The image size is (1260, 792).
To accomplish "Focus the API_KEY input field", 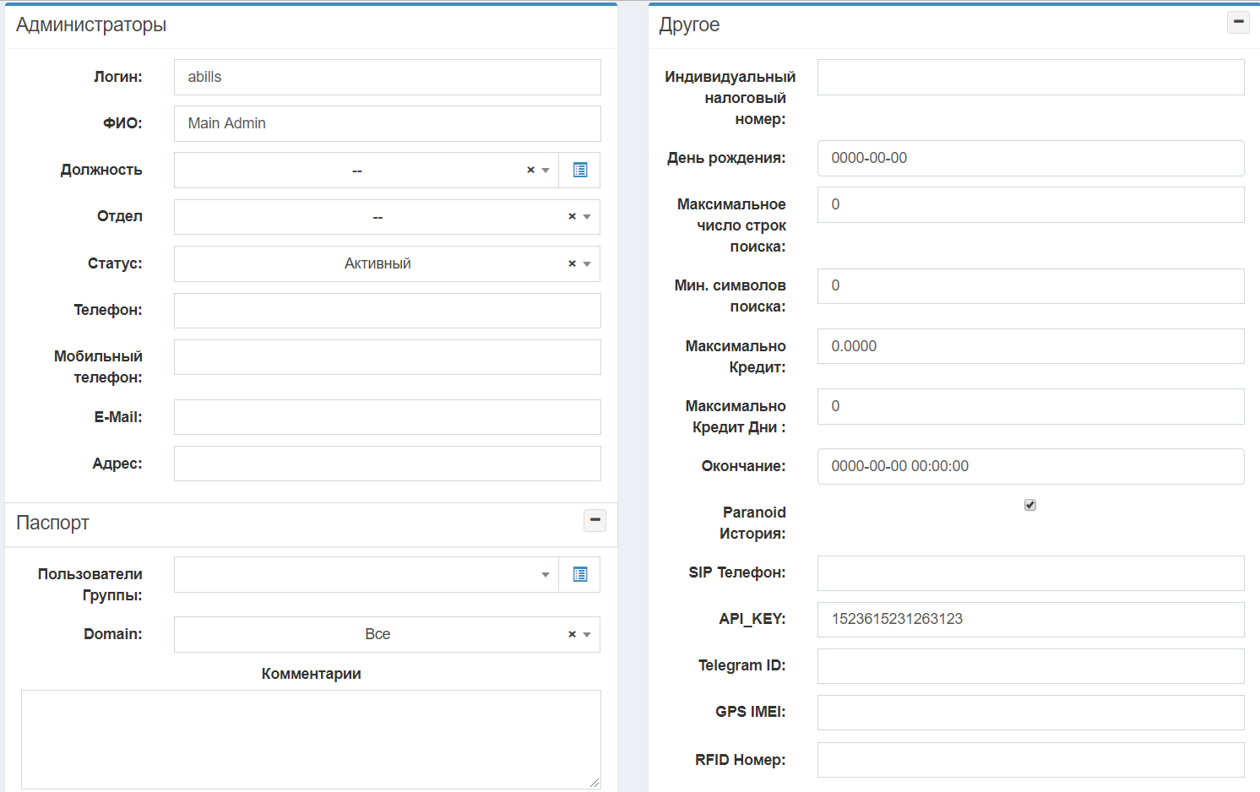I will (x=1030, y=619).
